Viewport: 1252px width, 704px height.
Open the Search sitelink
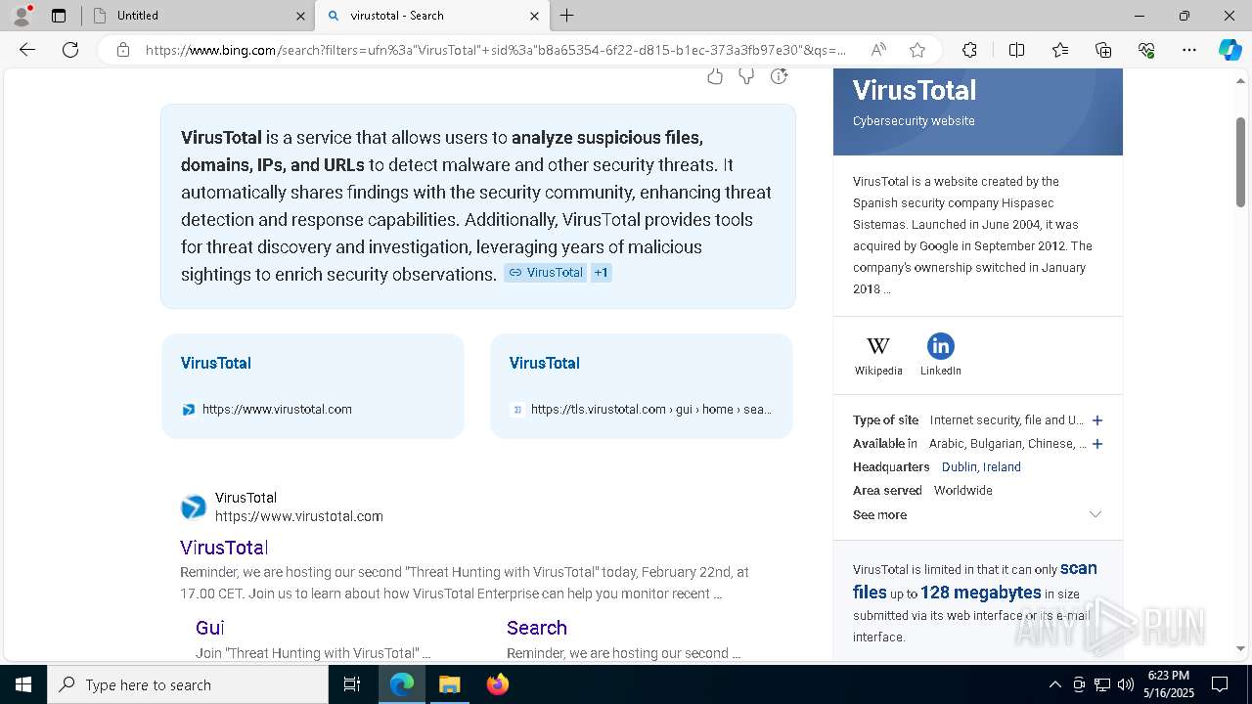[x=537, y=628]
